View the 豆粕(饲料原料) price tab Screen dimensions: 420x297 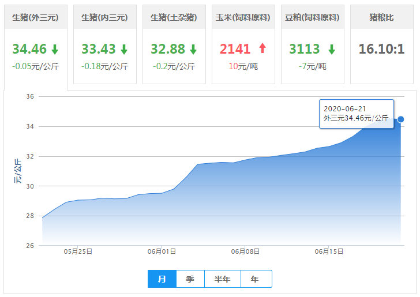(x=312, y=18)
